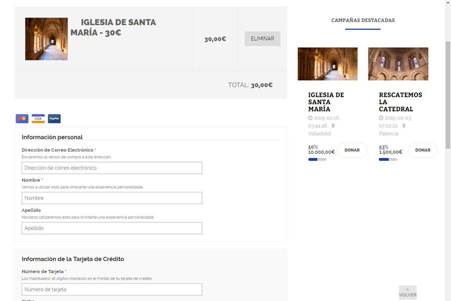This screenshot has height=301, width=451.
Task: Click the clock icon under Iglesia de Santa María
Action: click(310, 118)
